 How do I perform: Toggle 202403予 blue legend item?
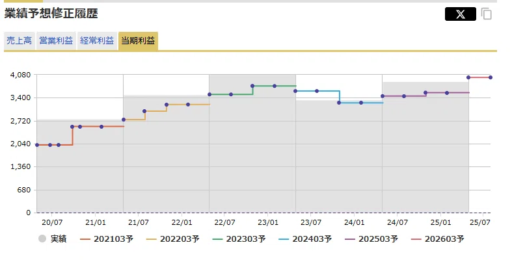[305, 239]
